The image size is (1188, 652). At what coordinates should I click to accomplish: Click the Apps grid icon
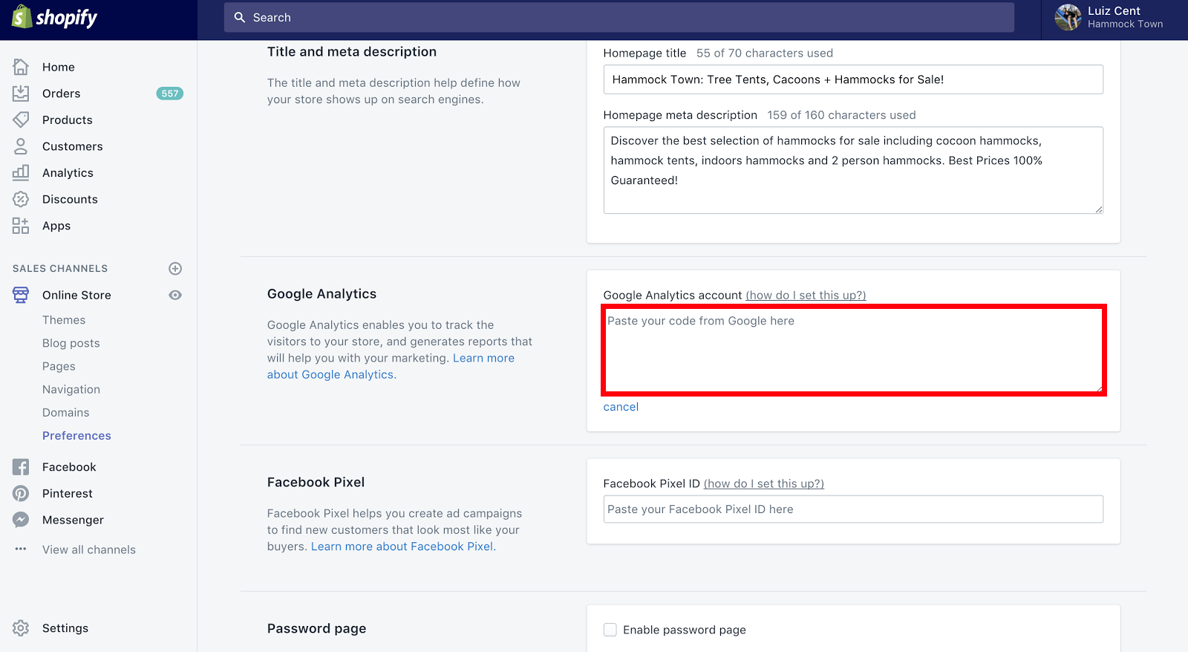21,226
